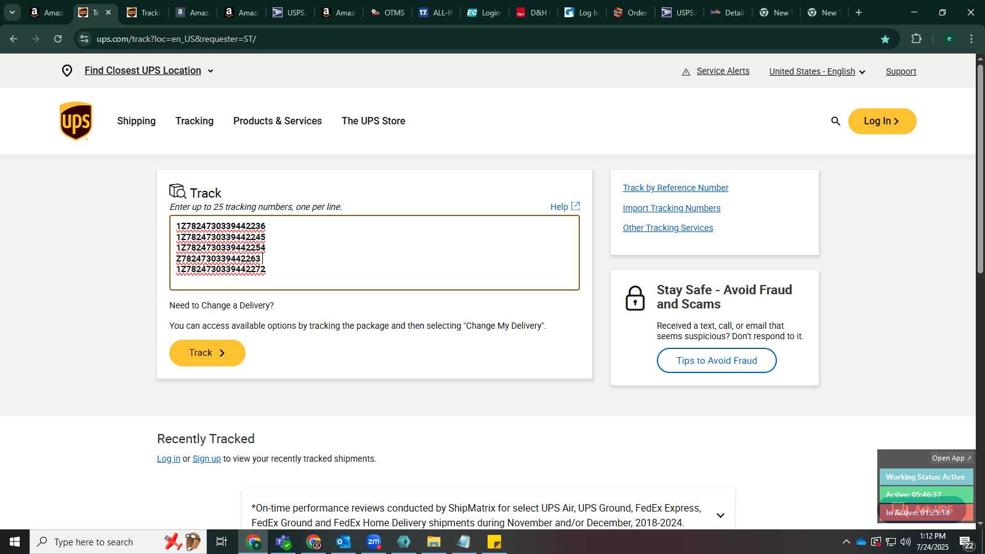Open United States - English language selector
The width and height of the screenshot is (985, 554).
click(817, 71)
